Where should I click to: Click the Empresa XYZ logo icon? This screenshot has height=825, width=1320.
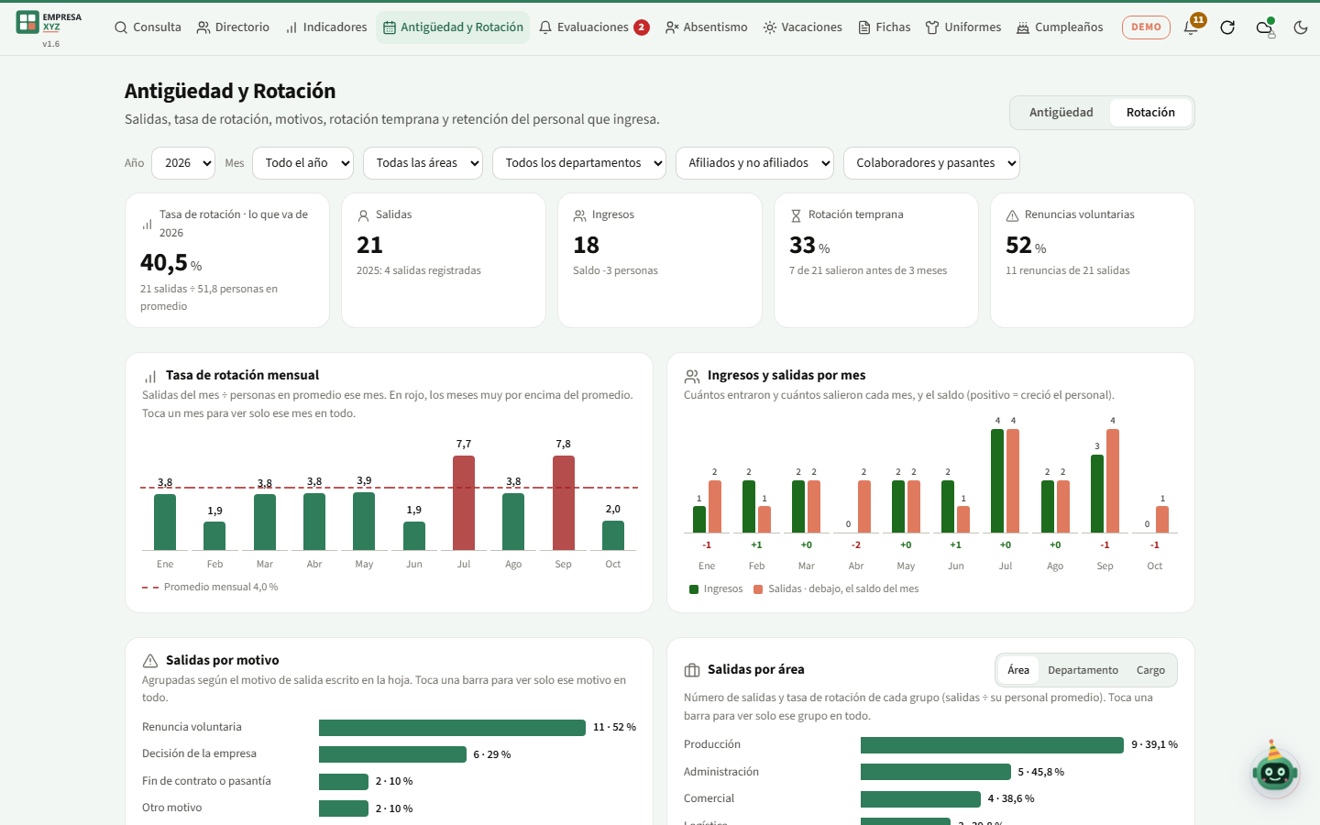point(27,22)
